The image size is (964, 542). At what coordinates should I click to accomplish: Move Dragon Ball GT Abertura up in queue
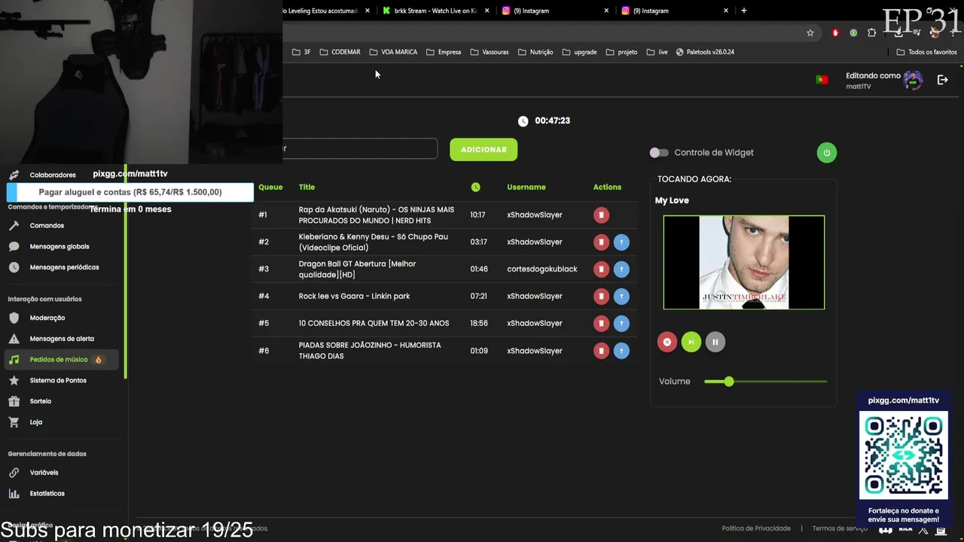pos(621,269)
